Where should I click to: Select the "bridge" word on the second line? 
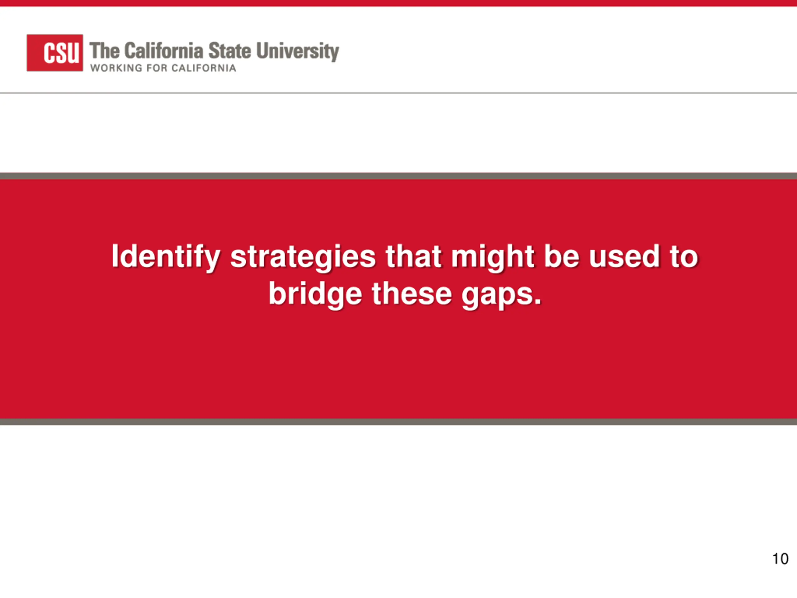click(315, 294)
